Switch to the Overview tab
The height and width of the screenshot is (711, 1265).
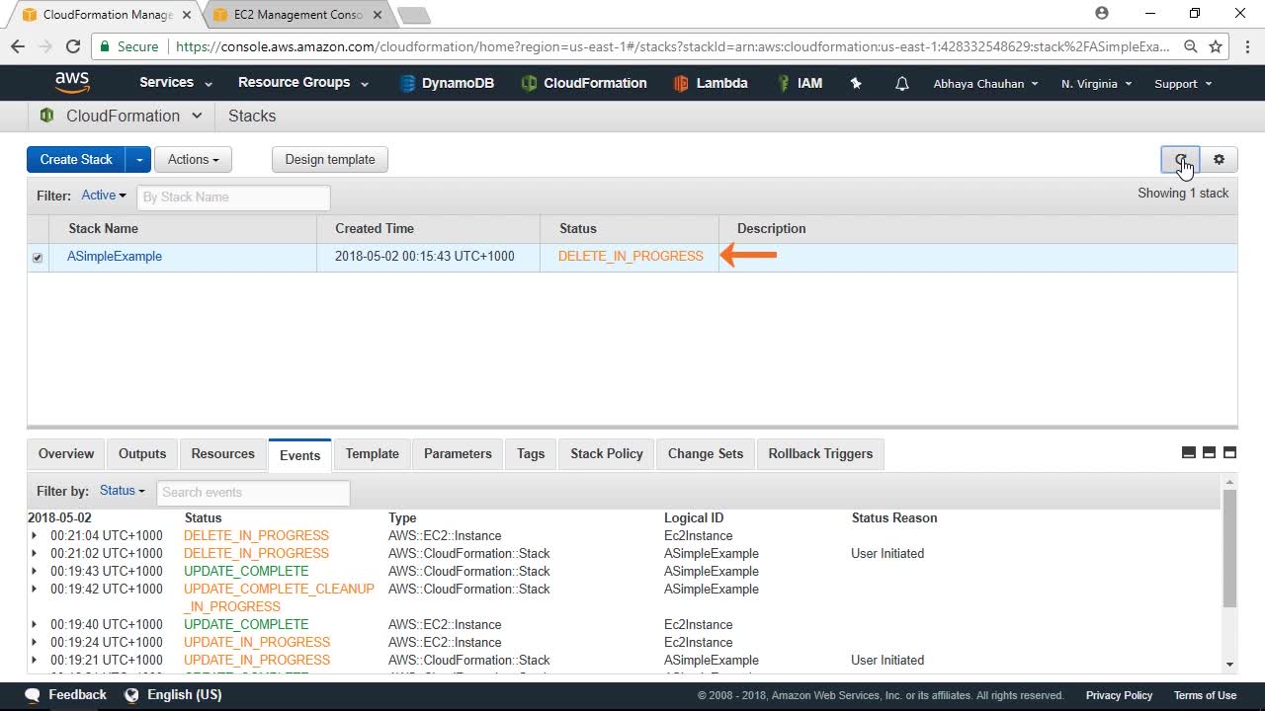66,453
